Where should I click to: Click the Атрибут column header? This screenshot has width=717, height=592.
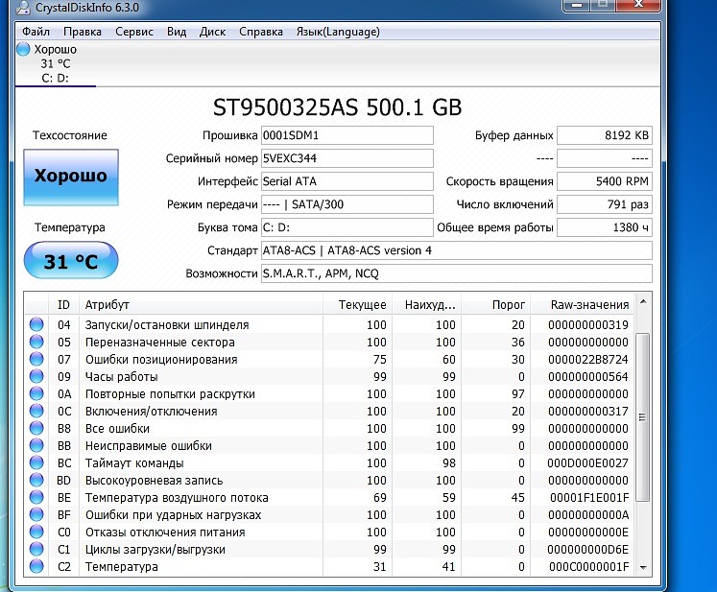(x=202, y=304)
